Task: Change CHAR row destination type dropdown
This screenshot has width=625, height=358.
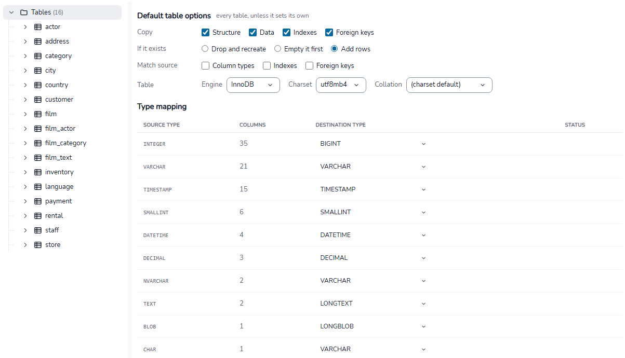Action: coord(373,349)
